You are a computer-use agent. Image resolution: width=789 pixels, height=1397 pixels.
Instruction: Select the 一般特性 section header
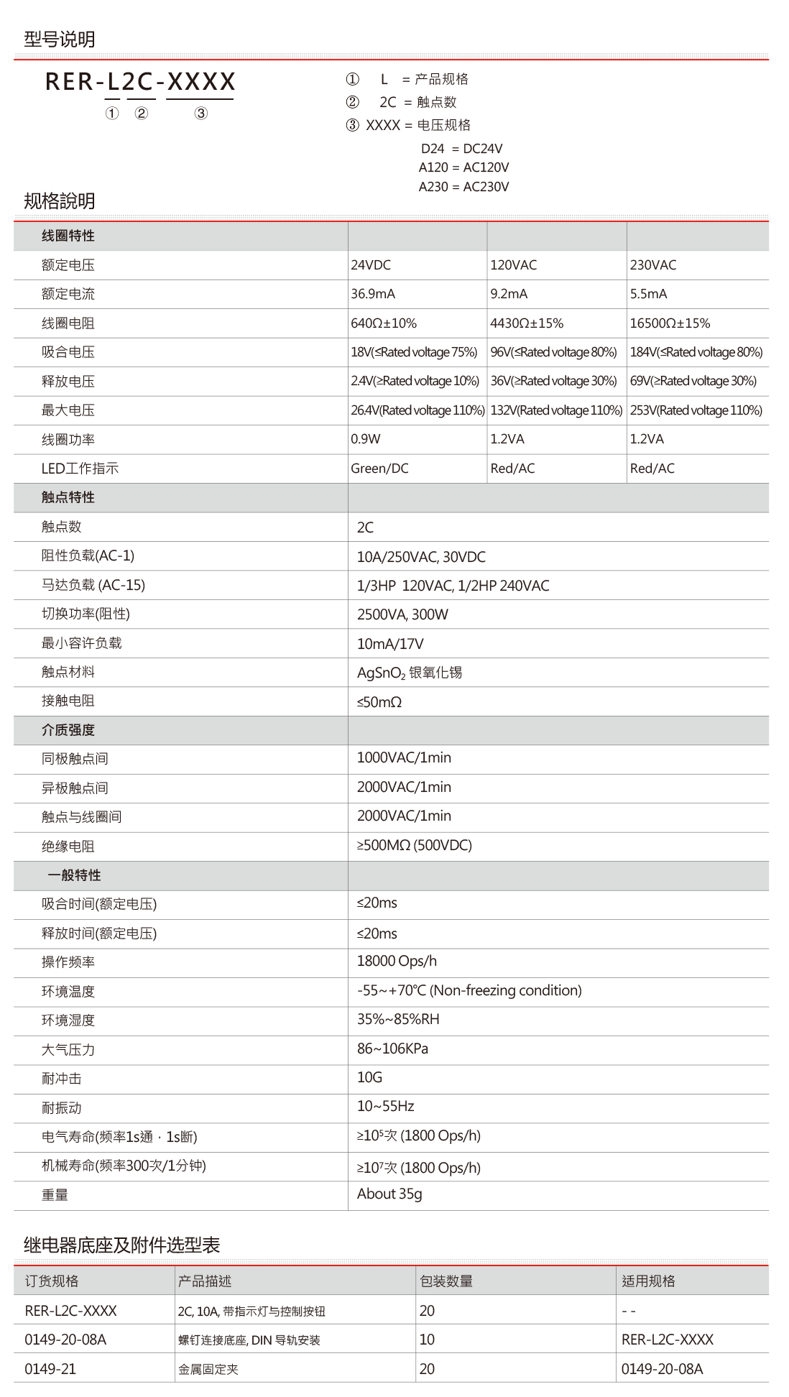pyautogui.click(x=75, y=875)
